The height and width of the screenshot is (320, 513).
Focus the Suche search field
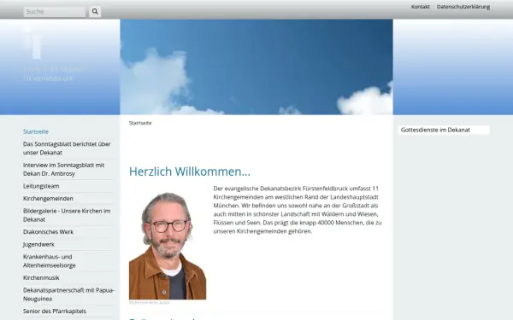click(55, 12)
